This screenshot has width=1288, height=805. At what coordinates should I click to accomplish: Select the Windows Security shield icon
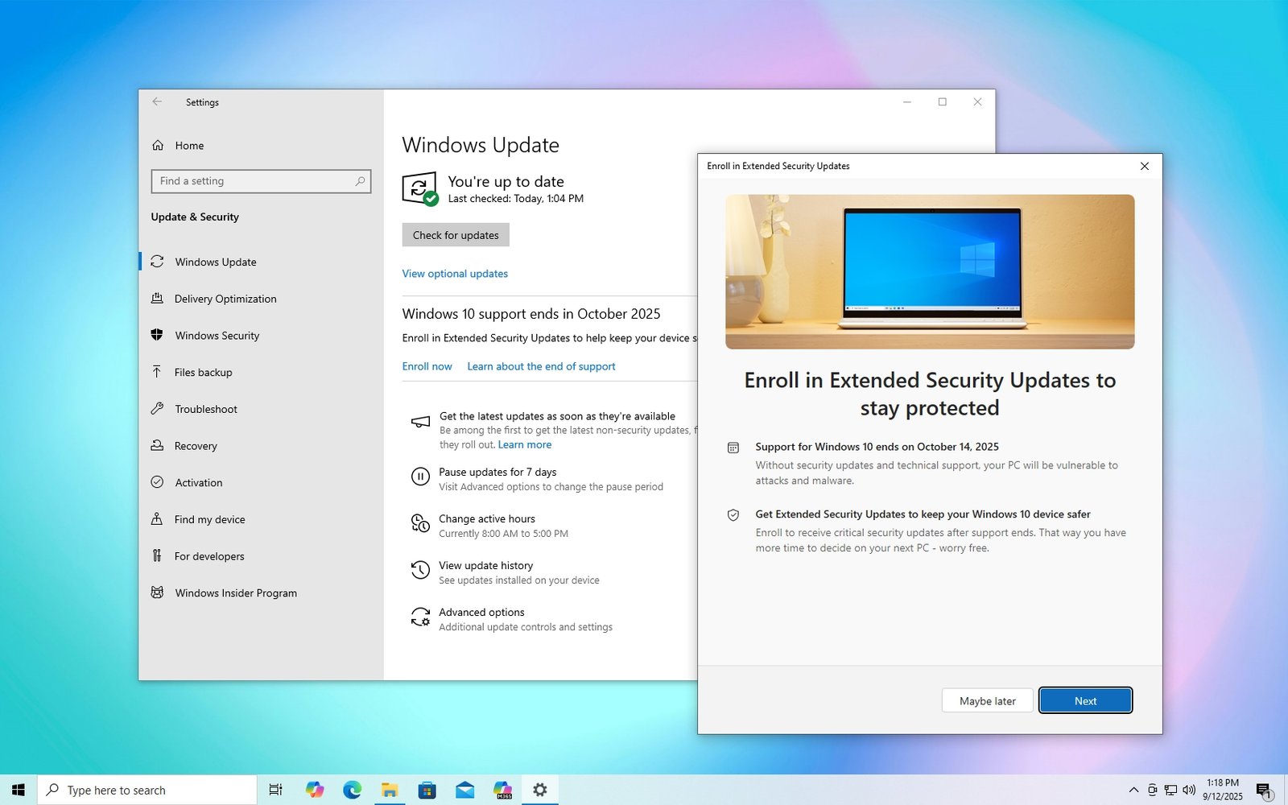click(158, 336)
